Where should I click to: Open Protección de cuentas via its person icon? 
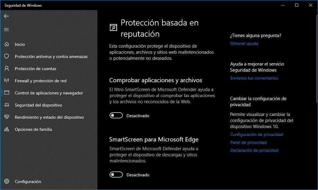(x=7, y=69)
